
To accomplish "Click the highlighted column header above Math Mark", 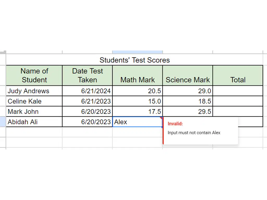I will coord(137,52).
